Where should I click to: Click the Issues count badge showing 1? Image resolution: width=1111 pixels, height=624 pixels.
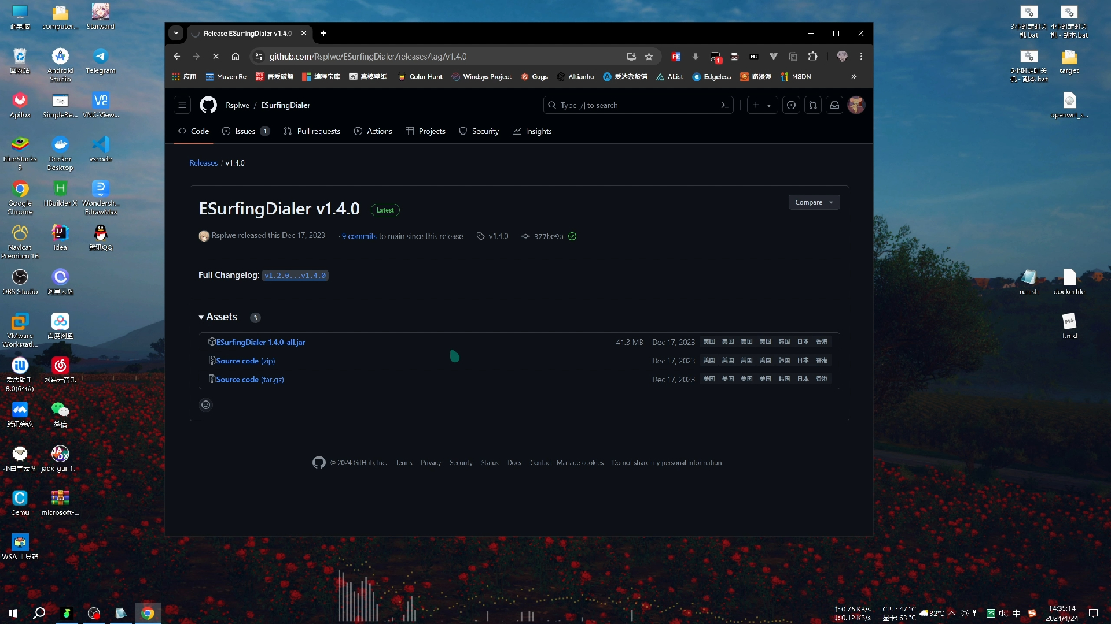point(266,131)
